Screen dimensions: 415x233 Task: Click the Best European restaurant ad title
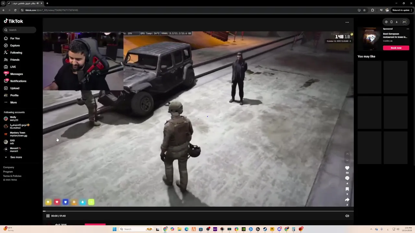tap(395, 35)
